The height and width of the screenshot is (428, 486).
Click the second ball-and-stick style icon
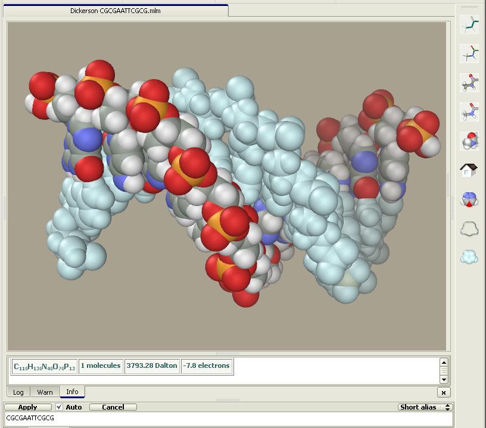[x=470, y=111]
